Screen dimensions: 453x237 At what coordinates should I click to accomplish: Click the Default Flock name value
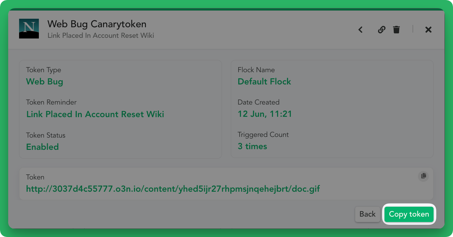point(264,82)
